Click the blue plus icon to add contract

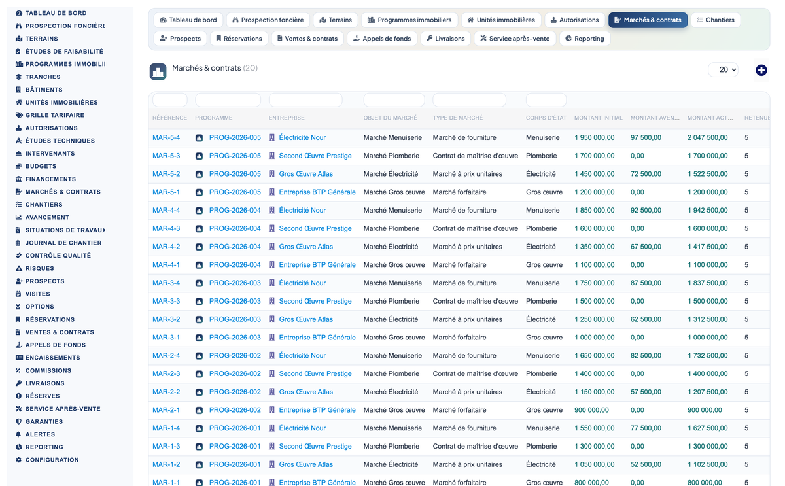[x=761, y=70]
